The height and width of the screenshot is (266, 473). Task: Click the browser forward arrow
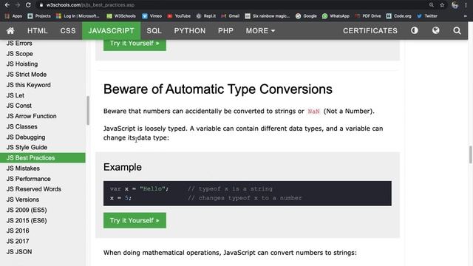(18, 5)
